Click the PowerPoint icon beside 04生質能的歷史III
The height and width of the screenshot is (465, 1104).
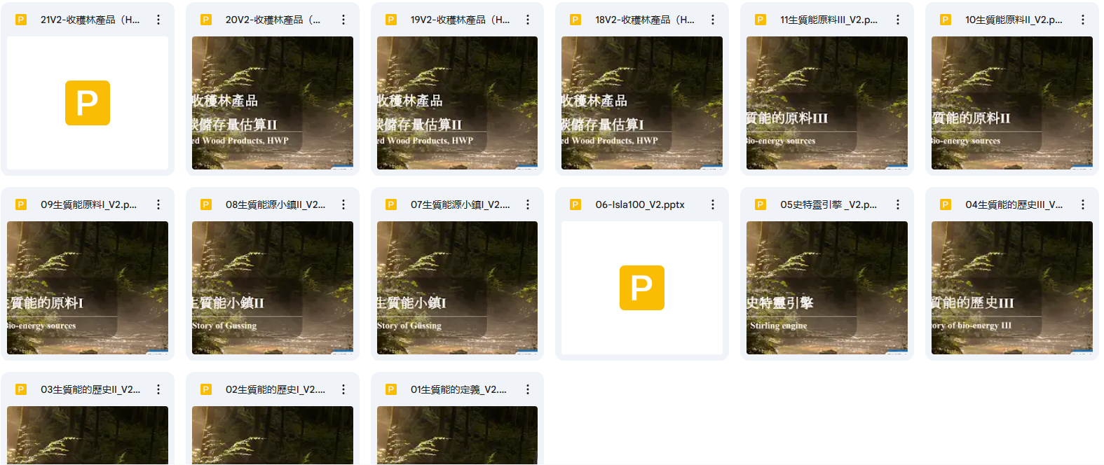click(x=946, y=204)
